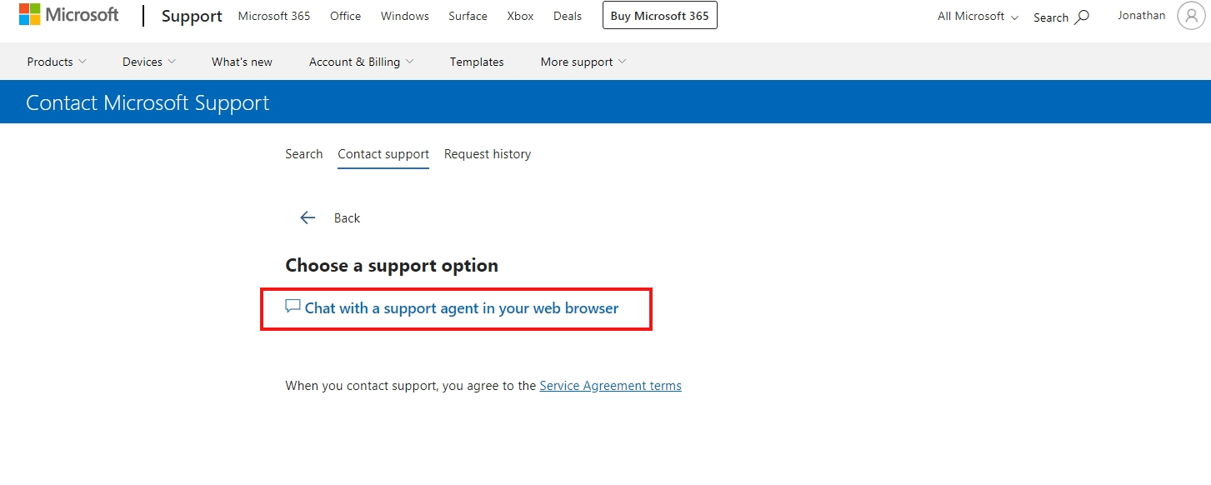The width and height of the screenshot is (1211, 485).
Task: Expand the Products dropdown
Action: click(55, 61)
